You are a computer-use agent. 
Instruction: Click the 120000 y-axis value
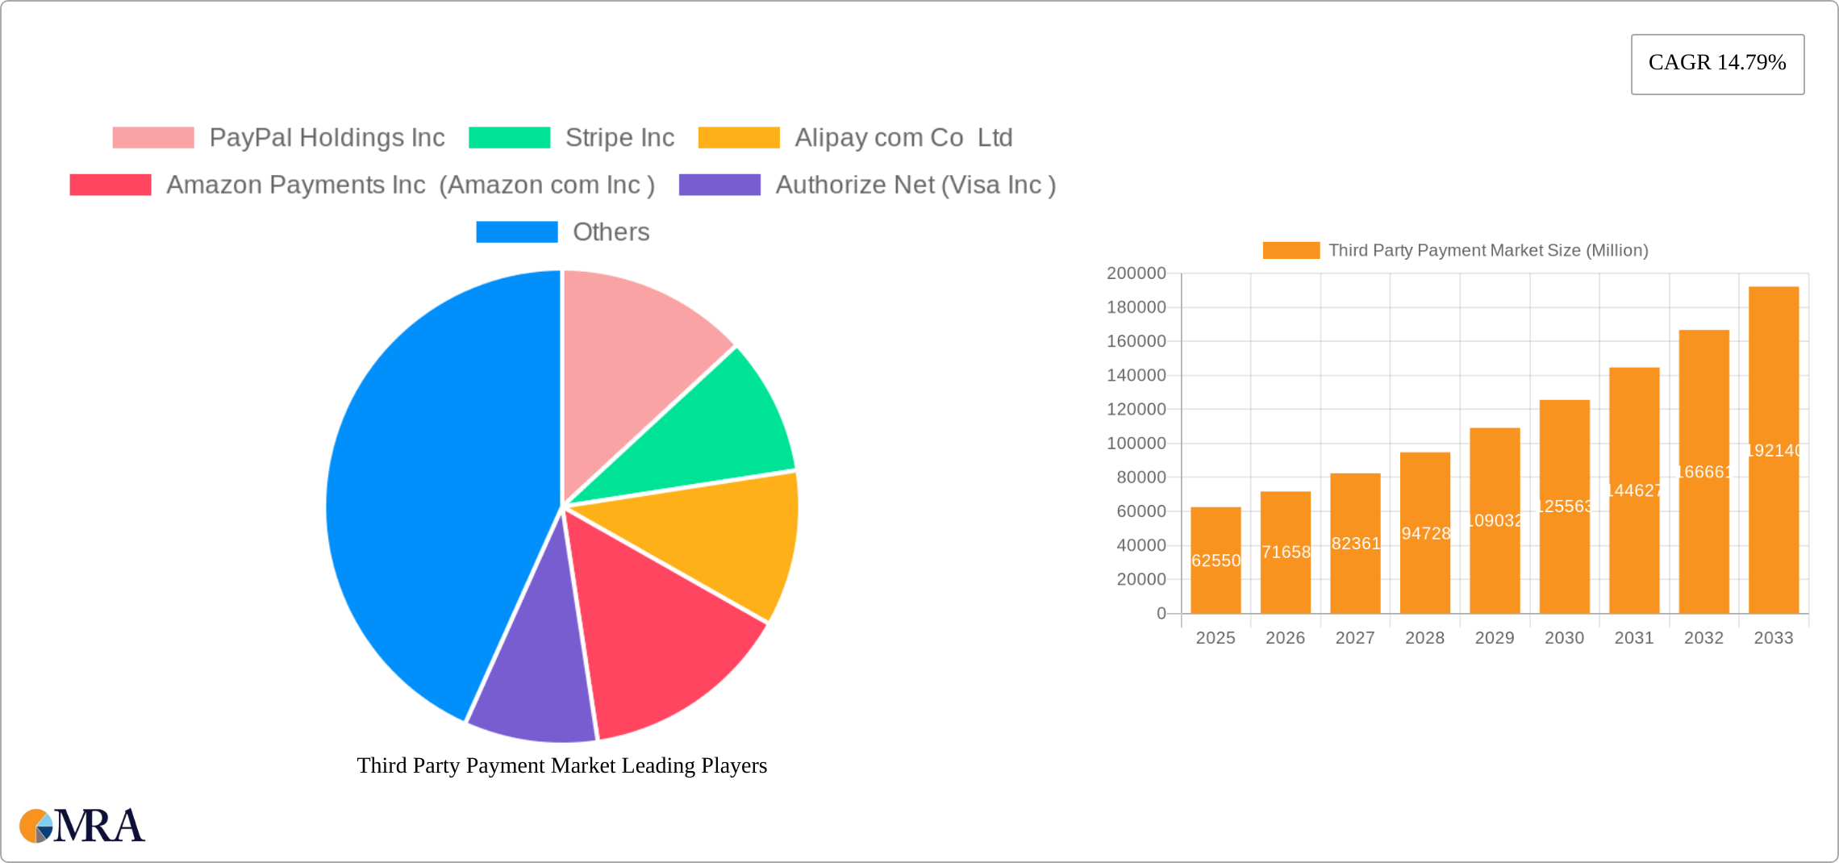click(1136, 409)
